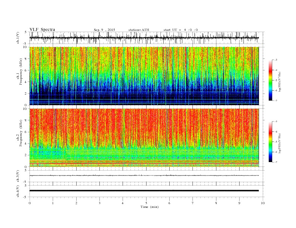Click the "6" kHz tick on ch.1 spectrogram
Image resolution: width=296 pixels, height=228 pixels.
(26, 70)
